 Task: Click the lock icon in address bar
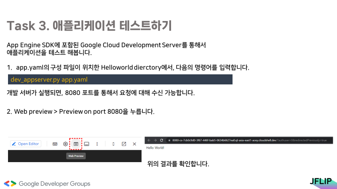coord(169,140)
